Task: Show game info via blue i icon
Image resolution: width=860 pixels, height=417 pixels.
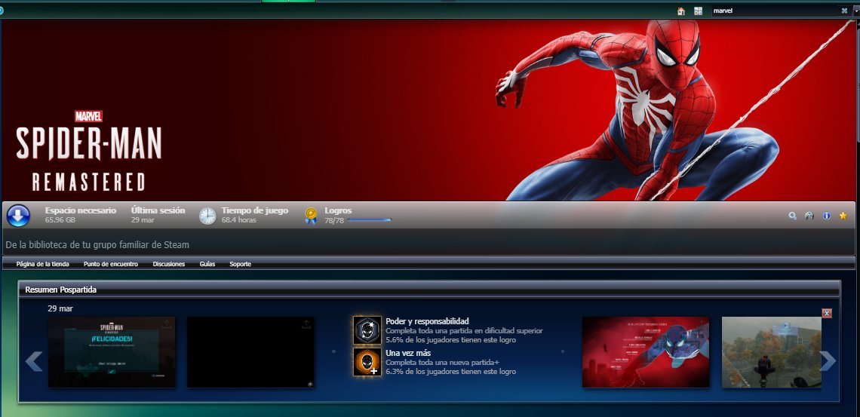Action: 827,216
